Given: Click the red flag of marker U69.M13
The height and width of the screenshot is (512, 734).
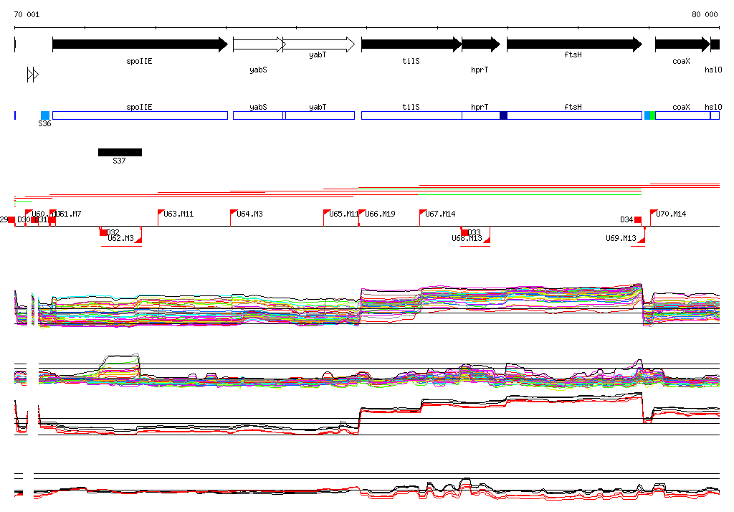Looking at the screenshot, I should 642,240.
